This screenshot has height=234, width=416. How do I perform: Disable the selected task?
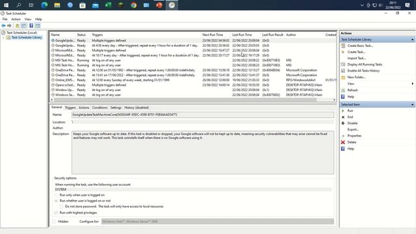click(x=352, y=123)
